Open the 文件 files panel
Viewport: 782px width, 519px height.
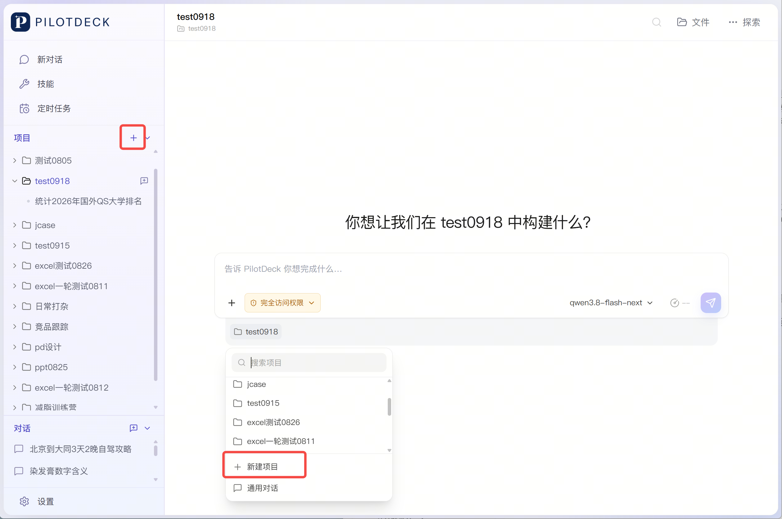[693, 22]
